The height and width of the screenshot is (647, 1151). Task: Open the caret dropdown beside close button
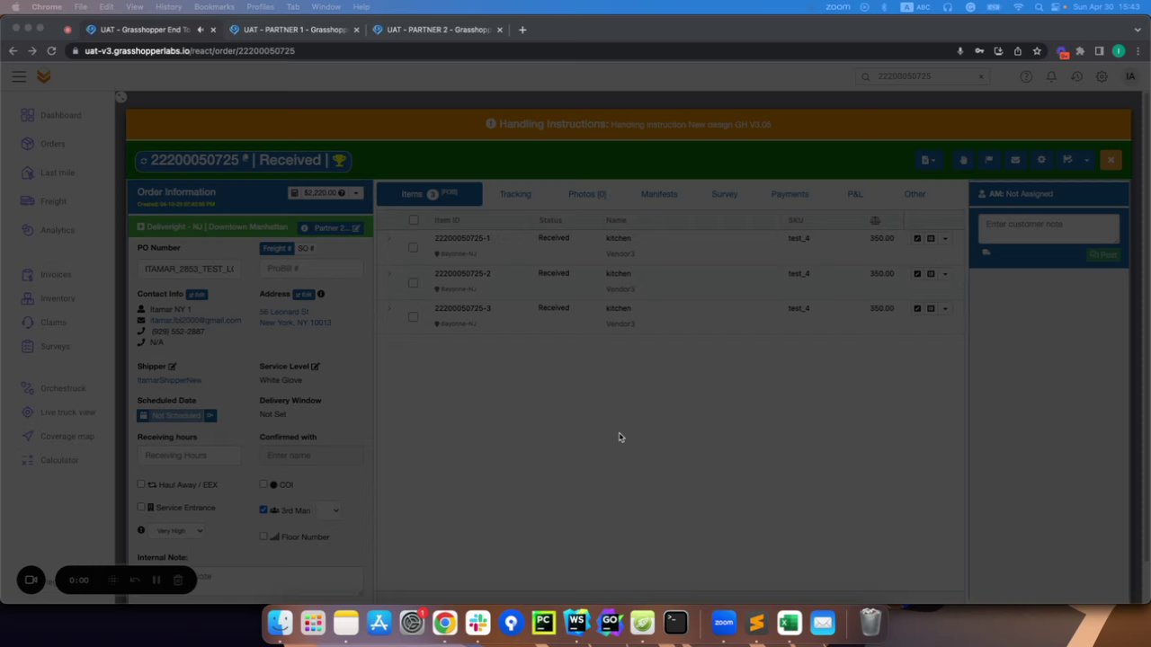(x=1087, y=160)
